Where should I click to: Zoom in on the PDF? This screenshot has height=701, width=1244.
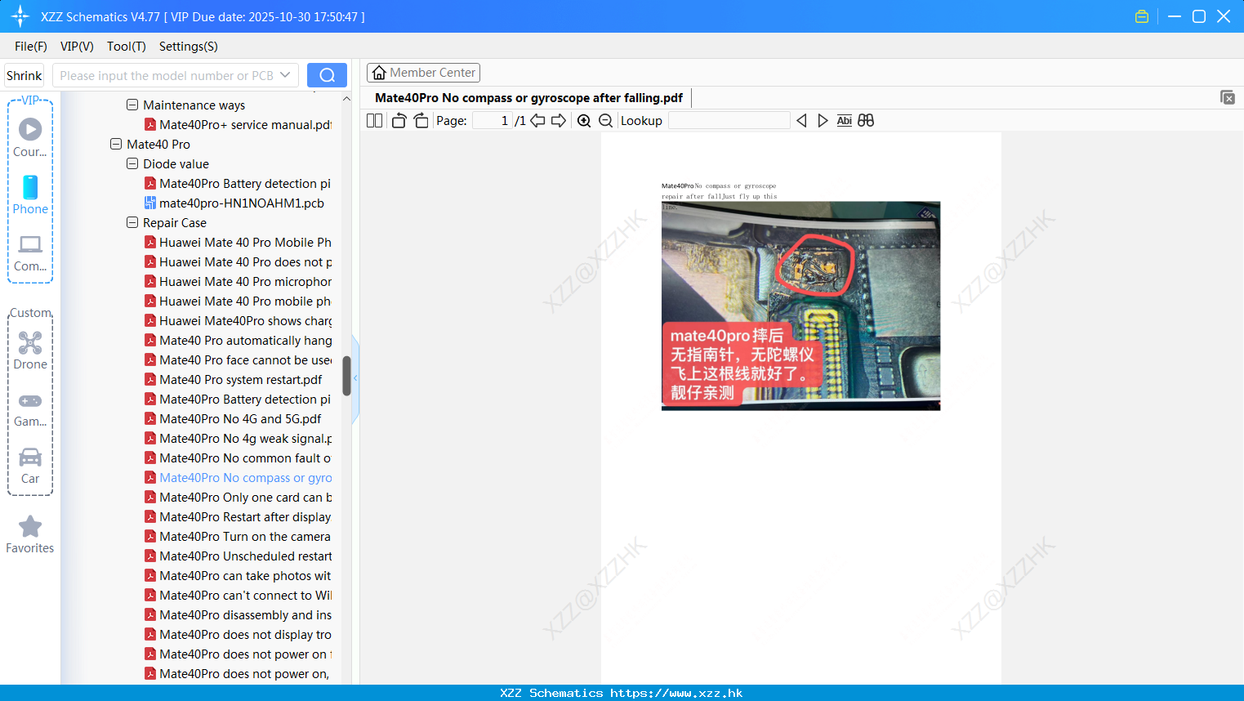(x=584, y=120)
